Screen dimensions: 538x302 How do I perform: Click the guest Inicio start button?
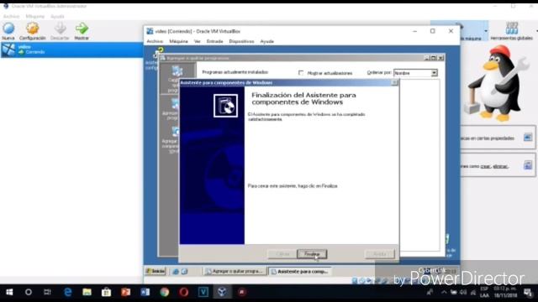tap(156, 271)
